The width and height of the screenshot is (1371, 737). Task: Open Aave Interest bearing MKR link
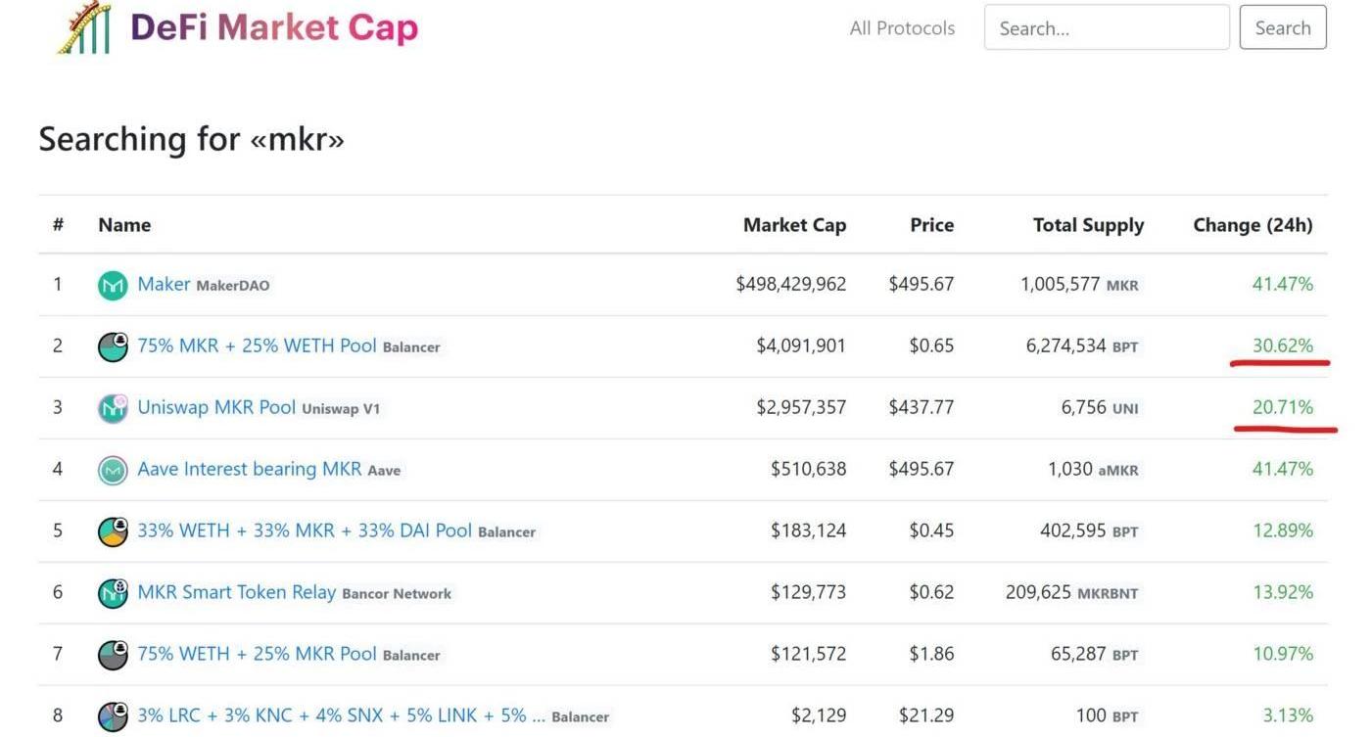(249, 469)
